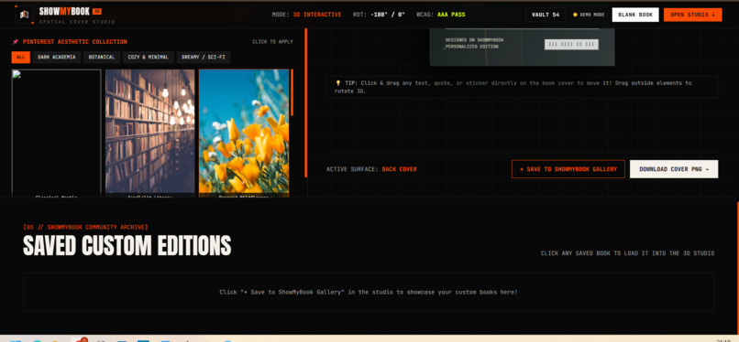Click the lightbulb icon in the TIP box
739x342 pixels.
pyautogui.click(x=338, y=82)
